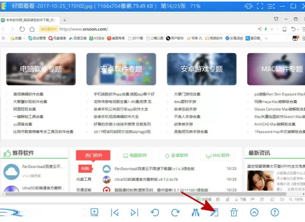
Task: Rotate the image clockwise
Action: [x=175, y=213]
